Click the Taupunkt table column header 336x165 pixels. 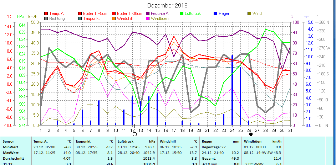(82, 142)
